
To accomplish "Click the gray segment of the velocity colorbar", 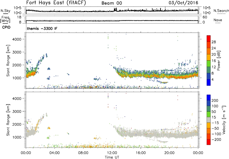I will [x=209, y=120].
